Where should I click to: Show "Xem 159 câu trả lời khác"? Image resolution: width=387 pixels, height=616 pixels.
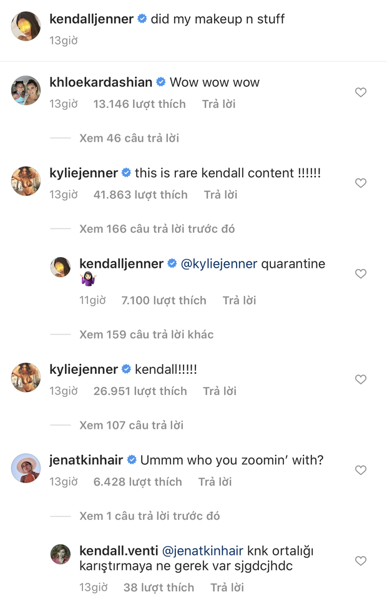coord(146,335)
